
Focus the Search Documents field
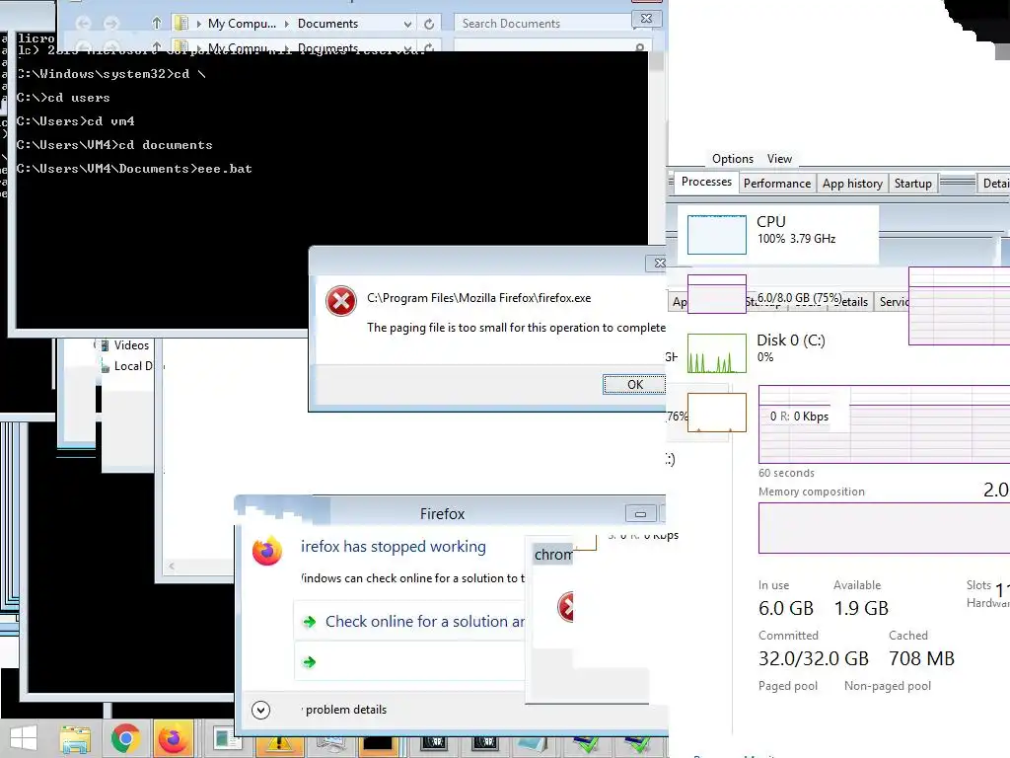tap(542, 24)
